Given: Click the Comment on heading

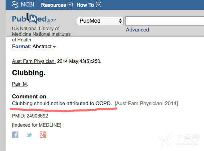Looking at the screenshot, I should 29,96.
